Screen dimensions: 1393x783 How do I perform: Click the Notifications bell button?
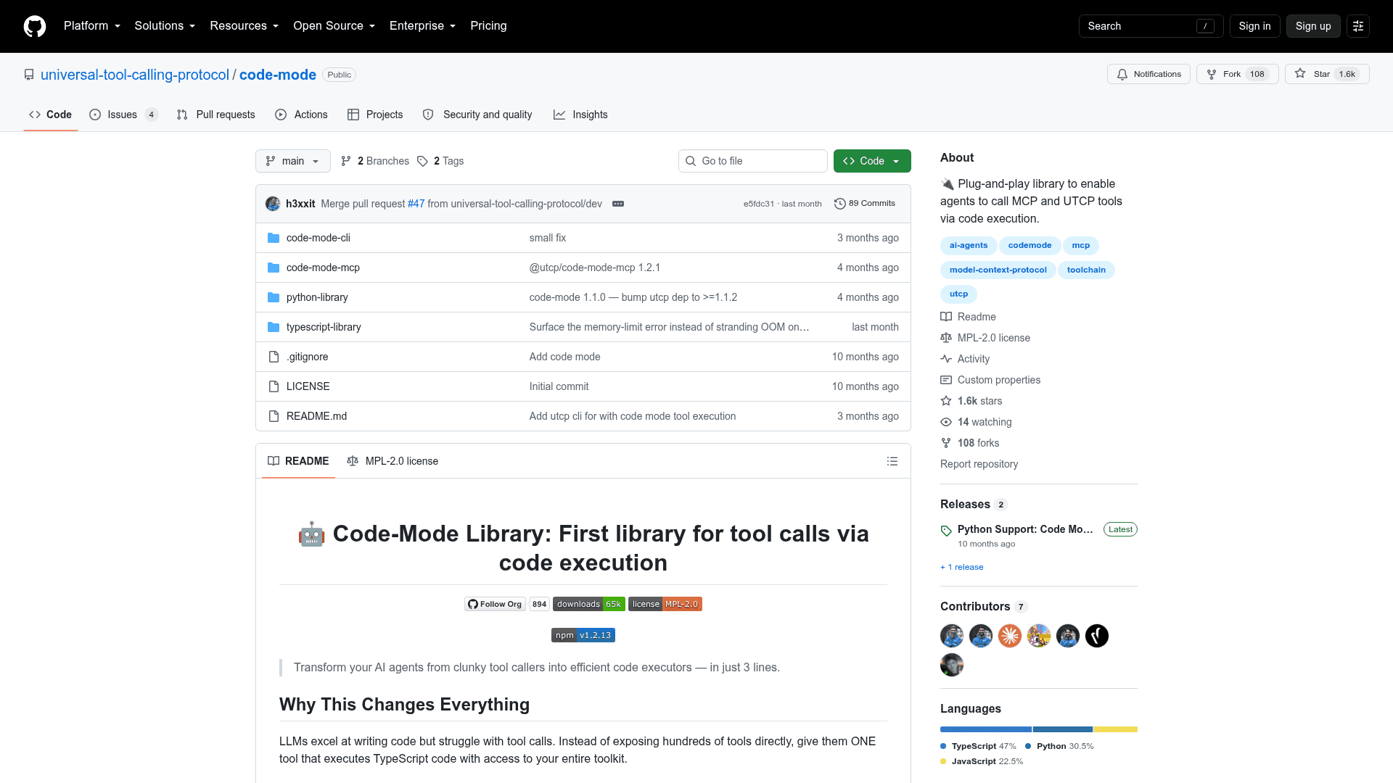(x=1148, y=74)
